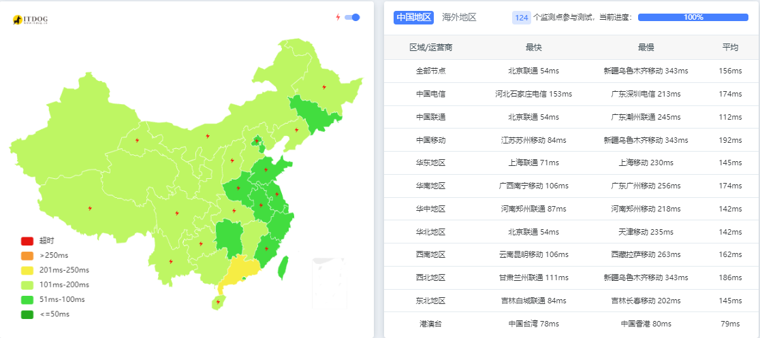This screenshot has width=760, height=338.
Task: Select the 华南地区 row label
Action: (431, 186)
